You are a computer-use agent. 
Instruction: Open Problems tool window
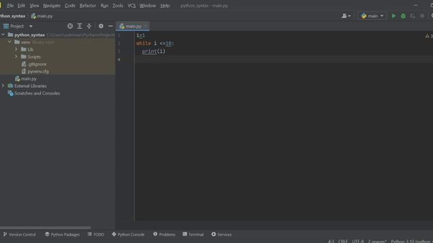(164, 234)
